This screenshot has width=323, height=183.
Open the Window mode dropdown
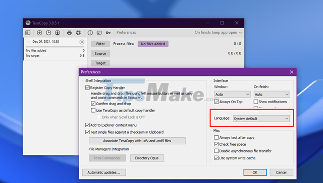pos(232,95)
